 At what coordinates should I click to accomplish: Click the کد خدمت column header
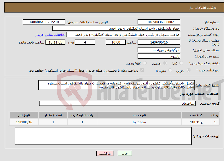click(196, 115)
